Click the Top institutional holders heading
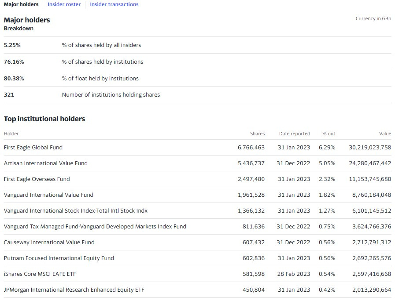 tap(44, 119)
